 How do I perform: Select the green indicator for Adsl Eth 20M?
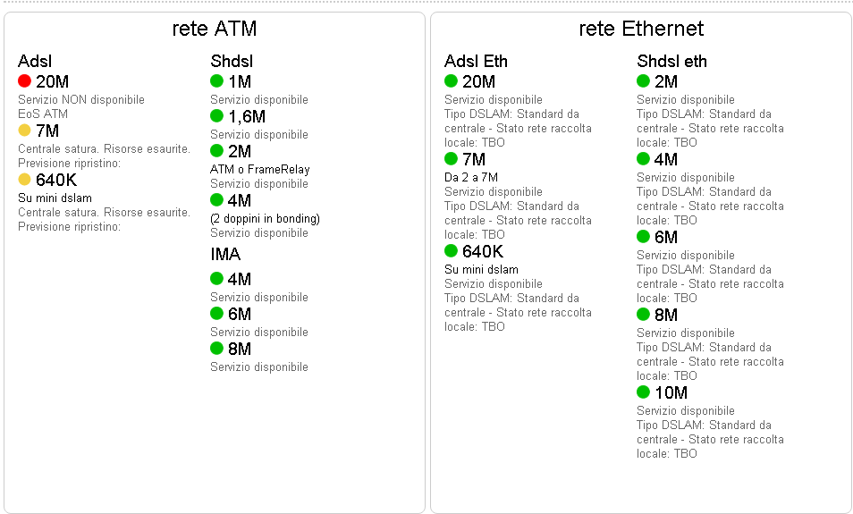click(x=451, y=81)
